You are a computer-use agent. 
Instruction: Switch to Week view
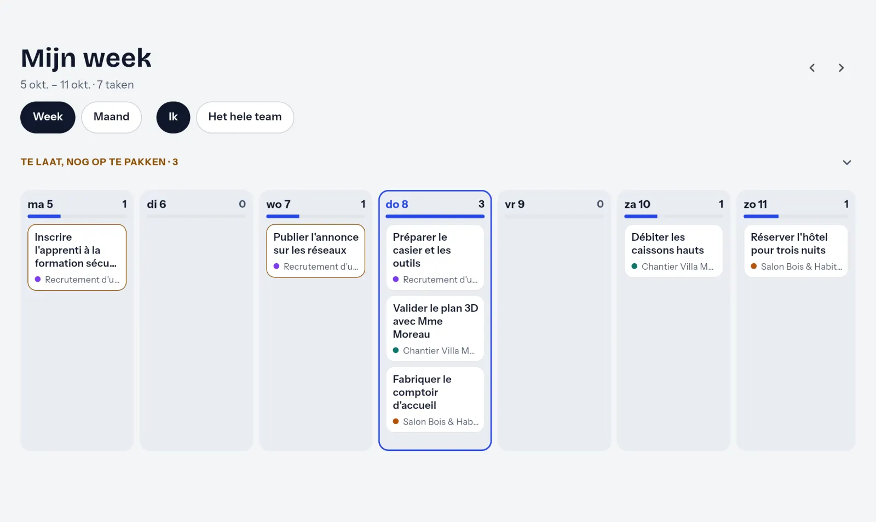pyautogui.click(x=48, y=117)
